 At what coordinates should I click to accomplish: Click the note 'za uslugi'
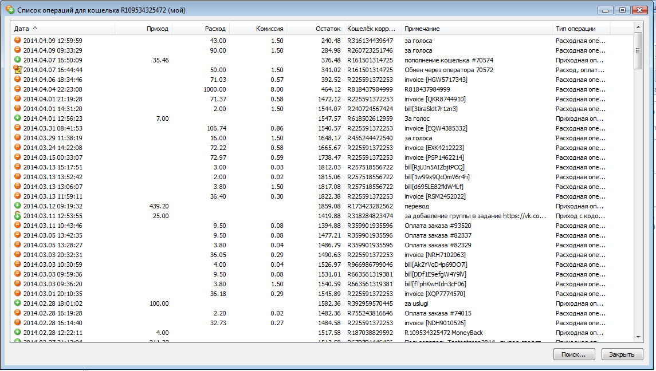coord(417,303)
